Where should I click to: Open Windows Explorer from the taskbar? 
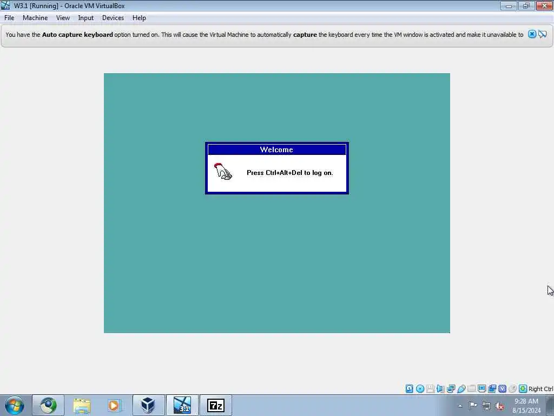tap(82, 405)
